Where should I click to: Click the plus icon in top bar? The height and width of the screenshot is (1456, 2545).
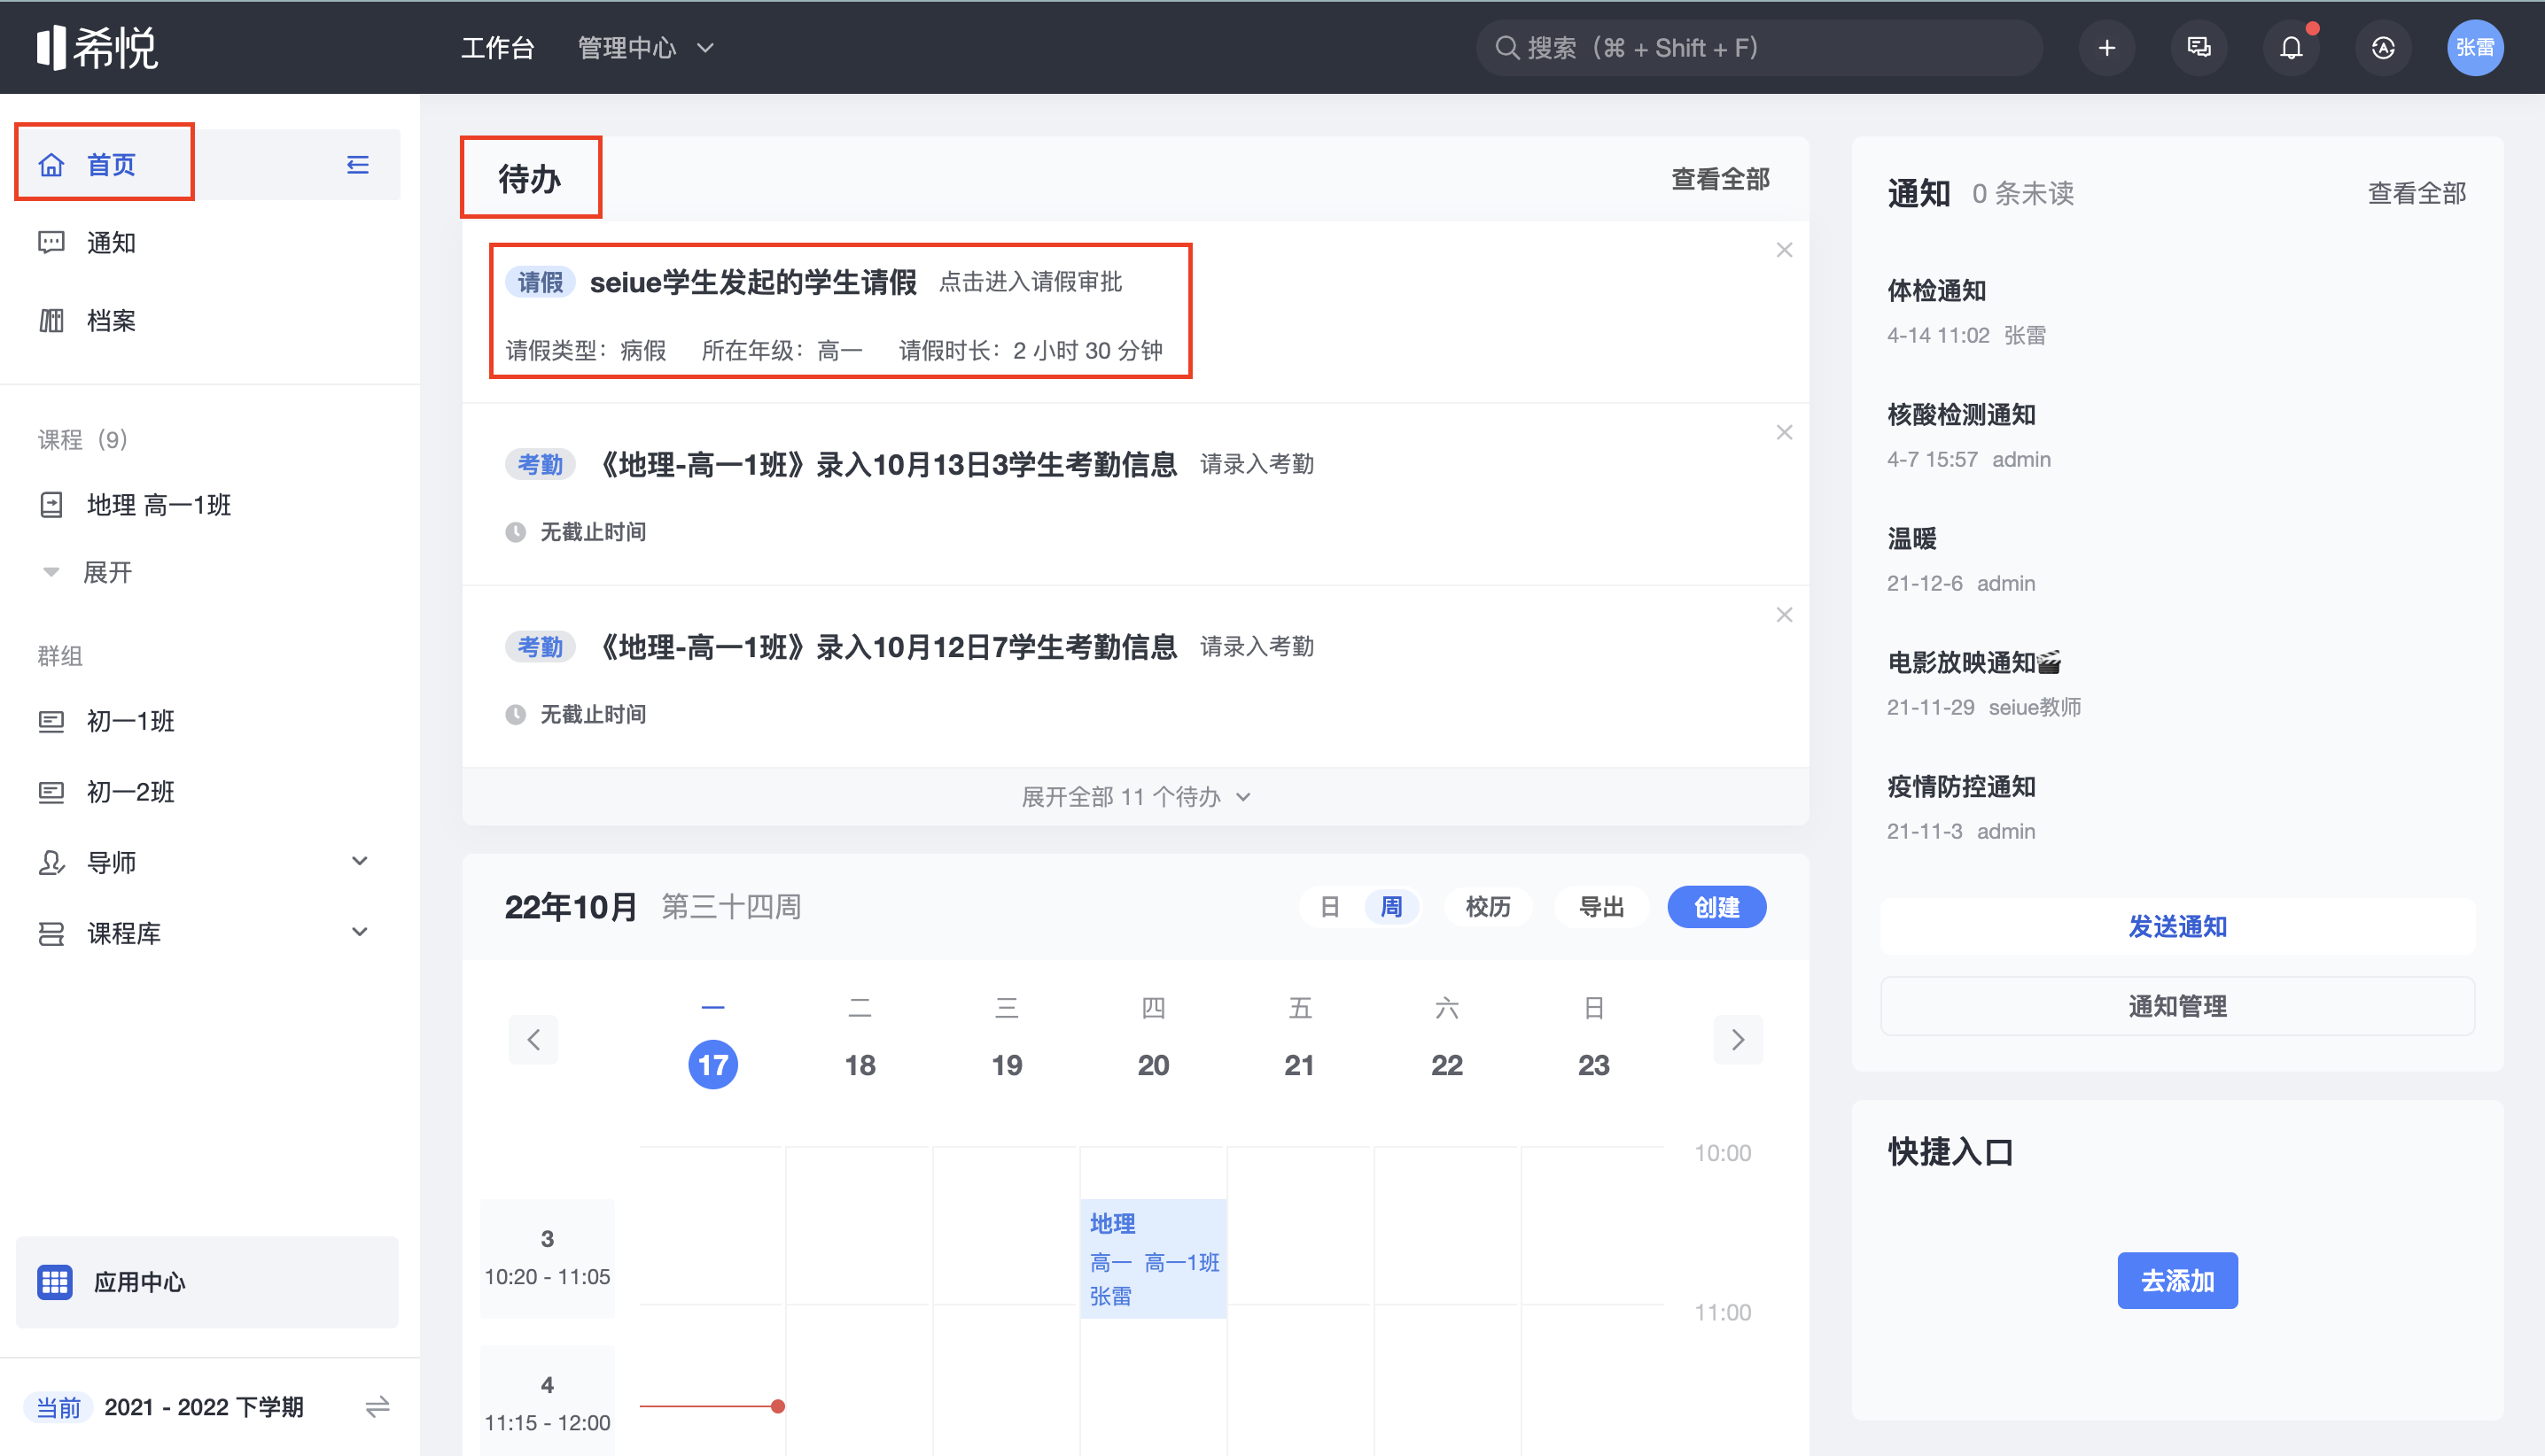(2105, 48)
